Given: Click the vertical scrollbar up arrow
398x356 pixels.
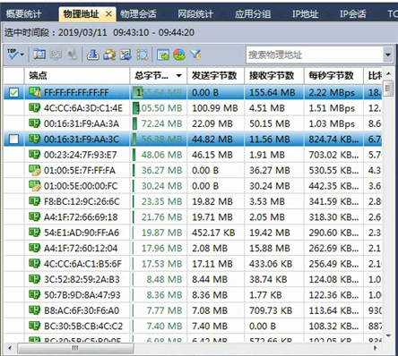Looking at the screenshot, I should coord(388,73).
